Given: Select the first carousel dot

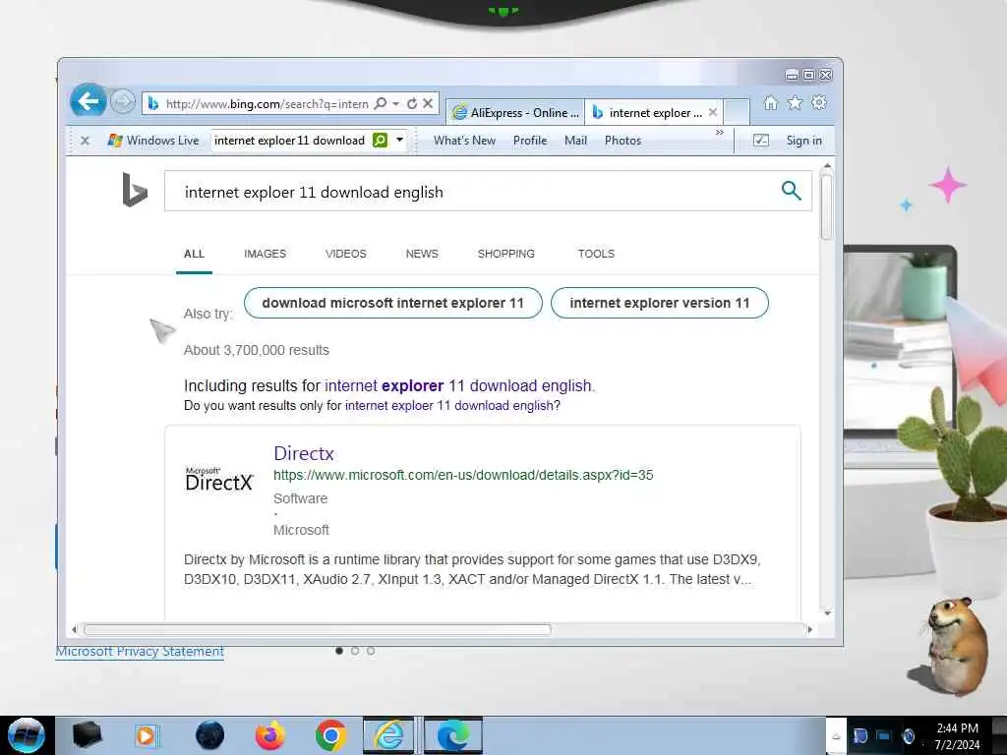Looking at the screenshot, I should pyautogui.click(x=339, y=651).
